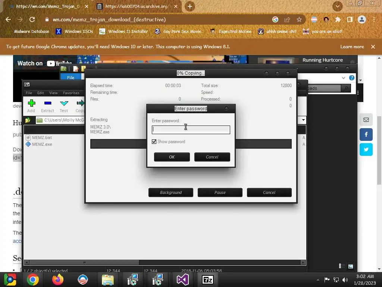Viewport: 382px width, 287px height.
Task: Toggle the browser side panel icon
Action: (x=350, y=19)
